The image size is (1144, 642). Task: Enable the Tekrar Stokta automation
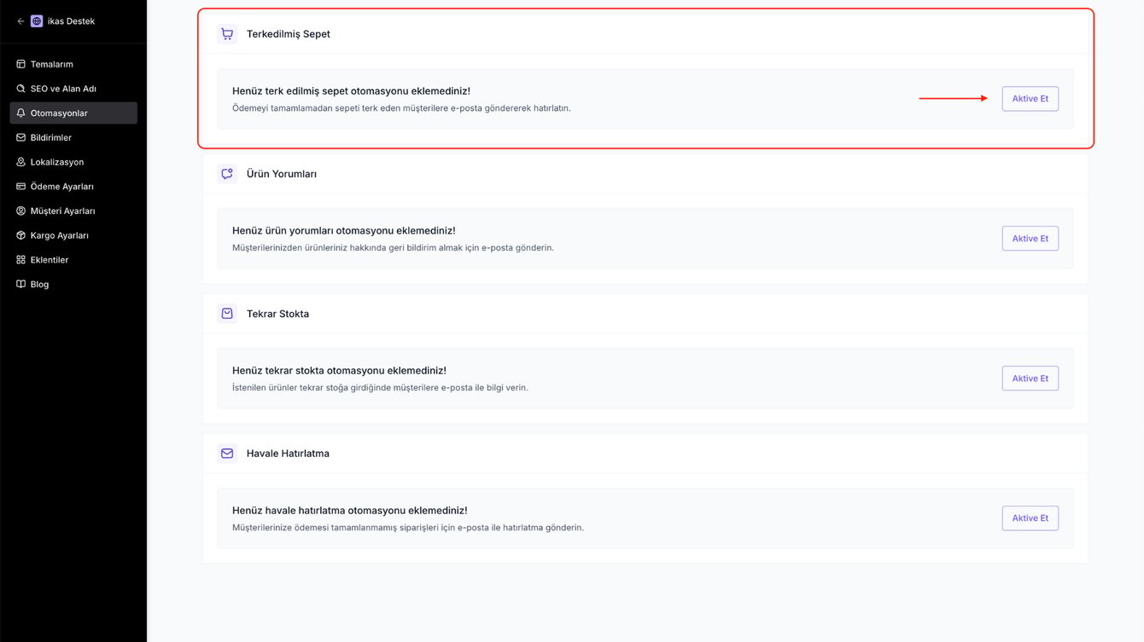click(x=1030, y=379)
